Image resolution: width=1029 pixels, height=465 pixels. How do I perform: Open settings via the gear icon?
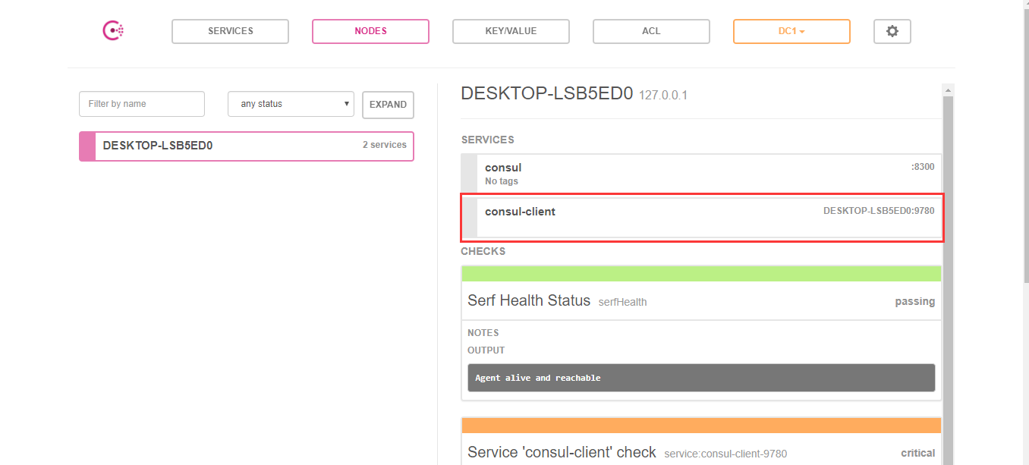[x=892, y=31]
